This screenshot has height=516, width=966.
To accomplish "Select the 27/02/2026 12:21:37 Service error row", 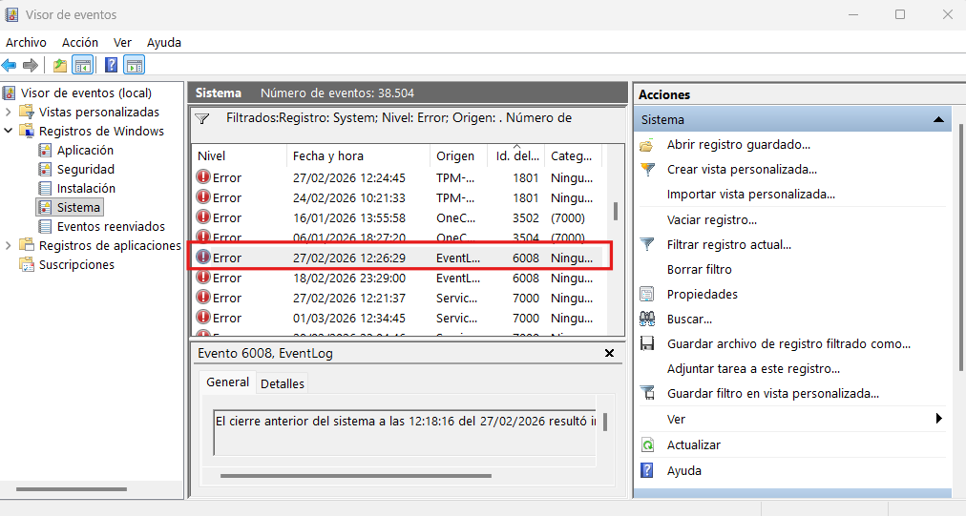I will pyautogui.click(x=399, y=298).
